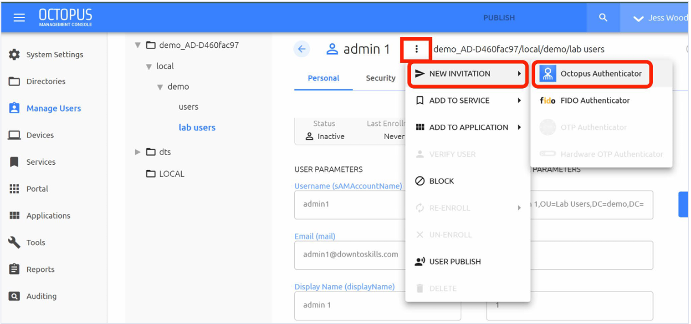Collapse the demo_AD-D460fac97 tree node

click(x=138, y=46)
